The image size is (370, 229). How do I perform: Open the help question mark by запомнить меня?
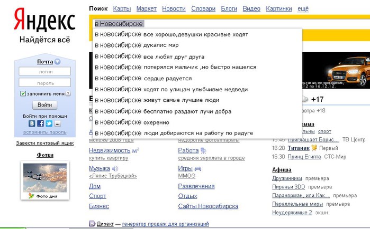point(68,93)
